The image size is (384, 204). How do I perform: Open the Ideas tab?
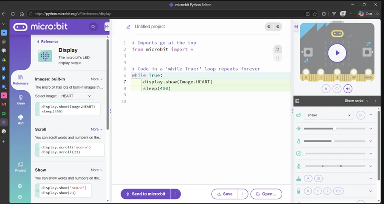pos(21,100)
